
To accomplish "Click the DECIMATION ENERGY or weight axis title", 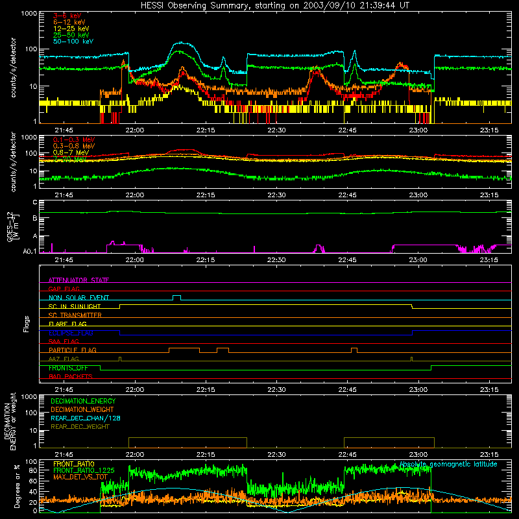I will (10, 421).
